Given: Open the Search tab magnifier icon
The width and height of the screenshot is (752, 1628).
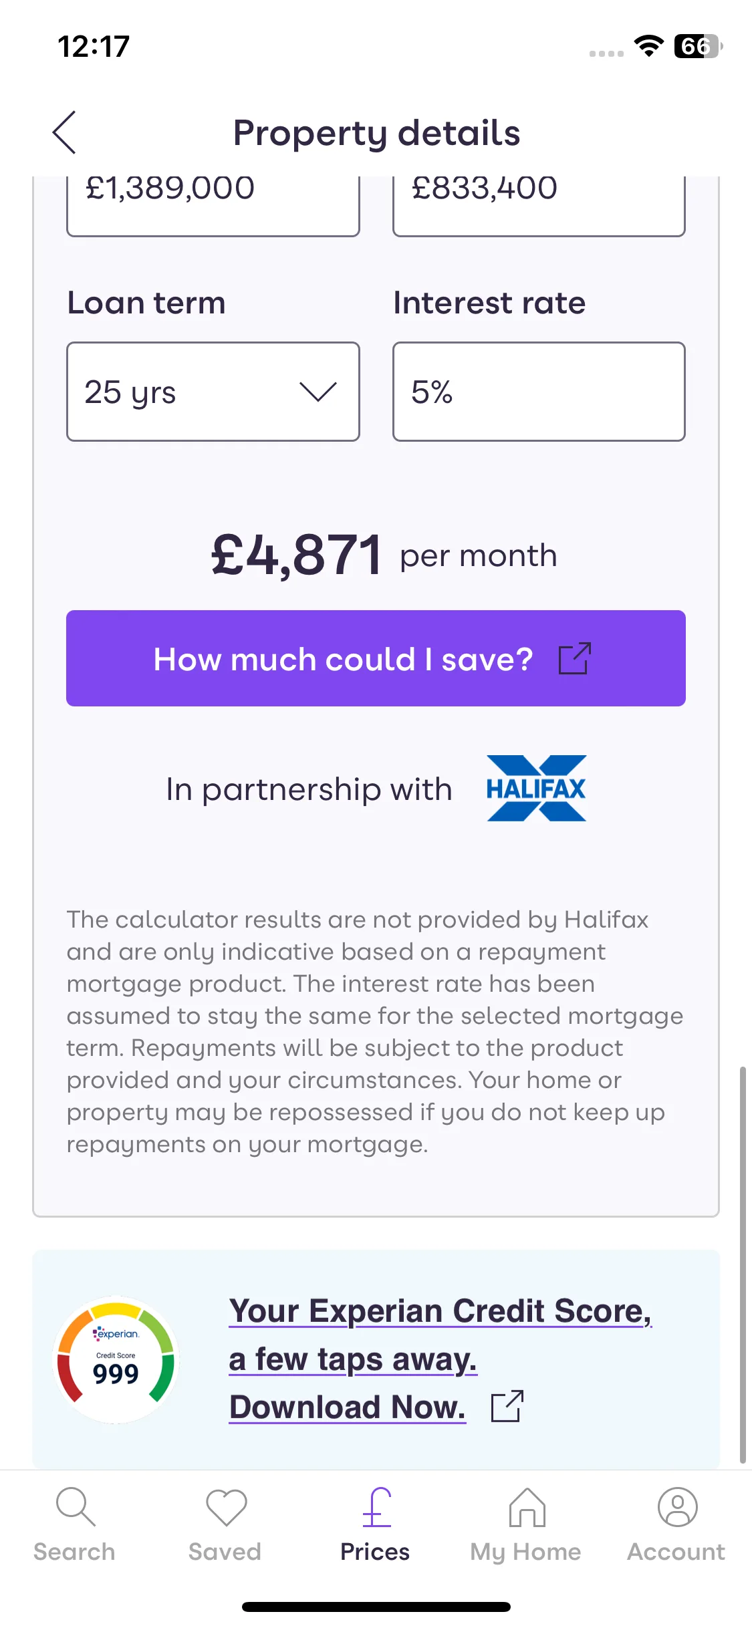Looking at the screenshot, I should [76, 1507].
